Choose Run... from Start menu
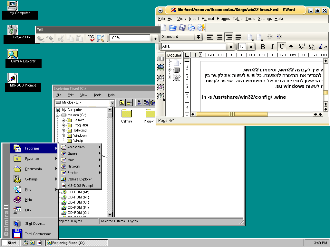 pyautogui.click(x=34, y=210)
